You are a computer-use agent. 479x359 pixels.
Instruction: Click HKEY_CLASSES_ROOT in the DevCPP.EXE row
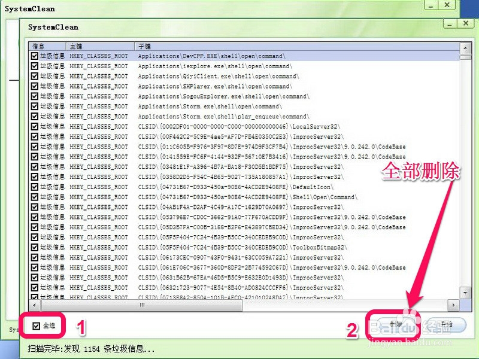(99, 56)
